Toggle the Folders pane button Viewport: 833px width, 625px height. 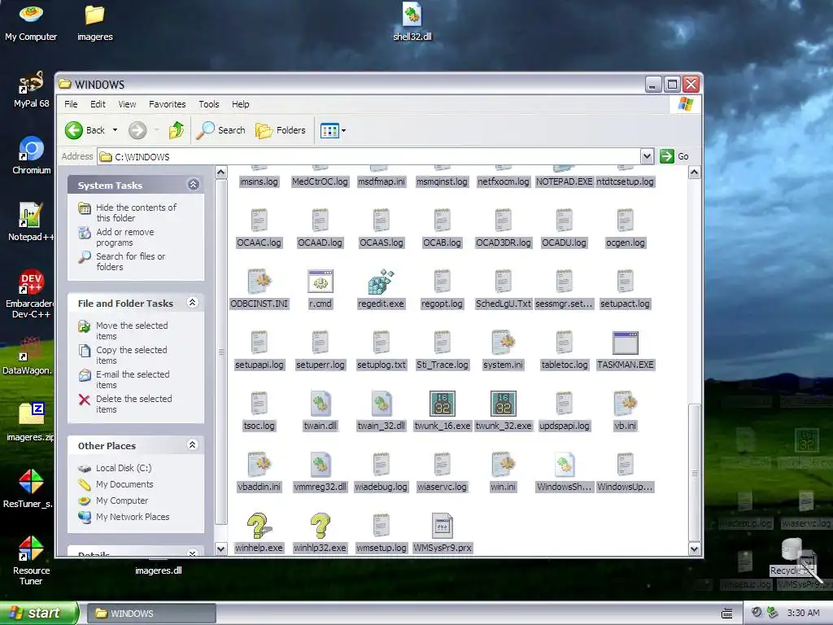pos(281,130)
